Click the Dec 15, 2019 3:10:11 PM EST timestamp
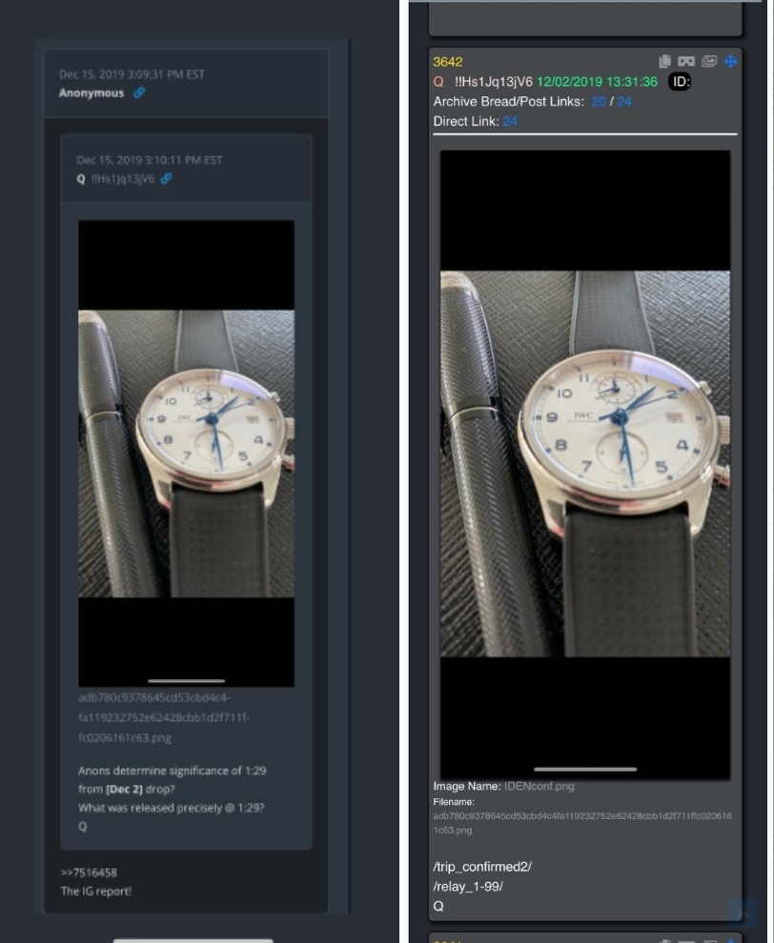774x943 pixels. tap(150, 160)
